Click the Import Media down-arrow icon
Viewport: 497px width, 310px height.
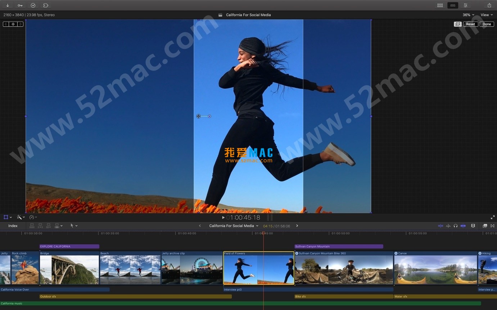[x=8, y=5]
